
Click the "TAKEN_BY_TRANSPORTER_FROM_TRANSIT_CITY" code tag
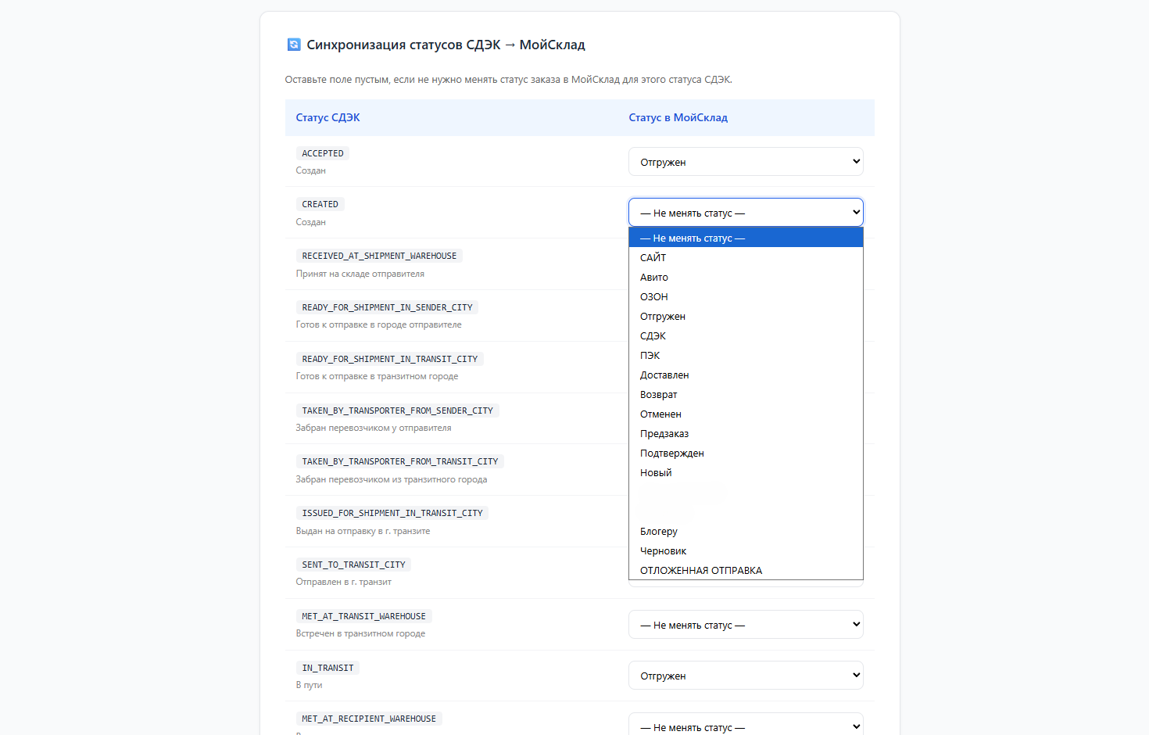pos(400,461)
